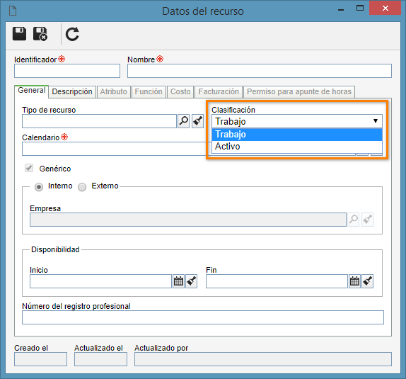Open the Inicio calendar date picker
This screenshot has height=379, width=406.
click(178, 281)
